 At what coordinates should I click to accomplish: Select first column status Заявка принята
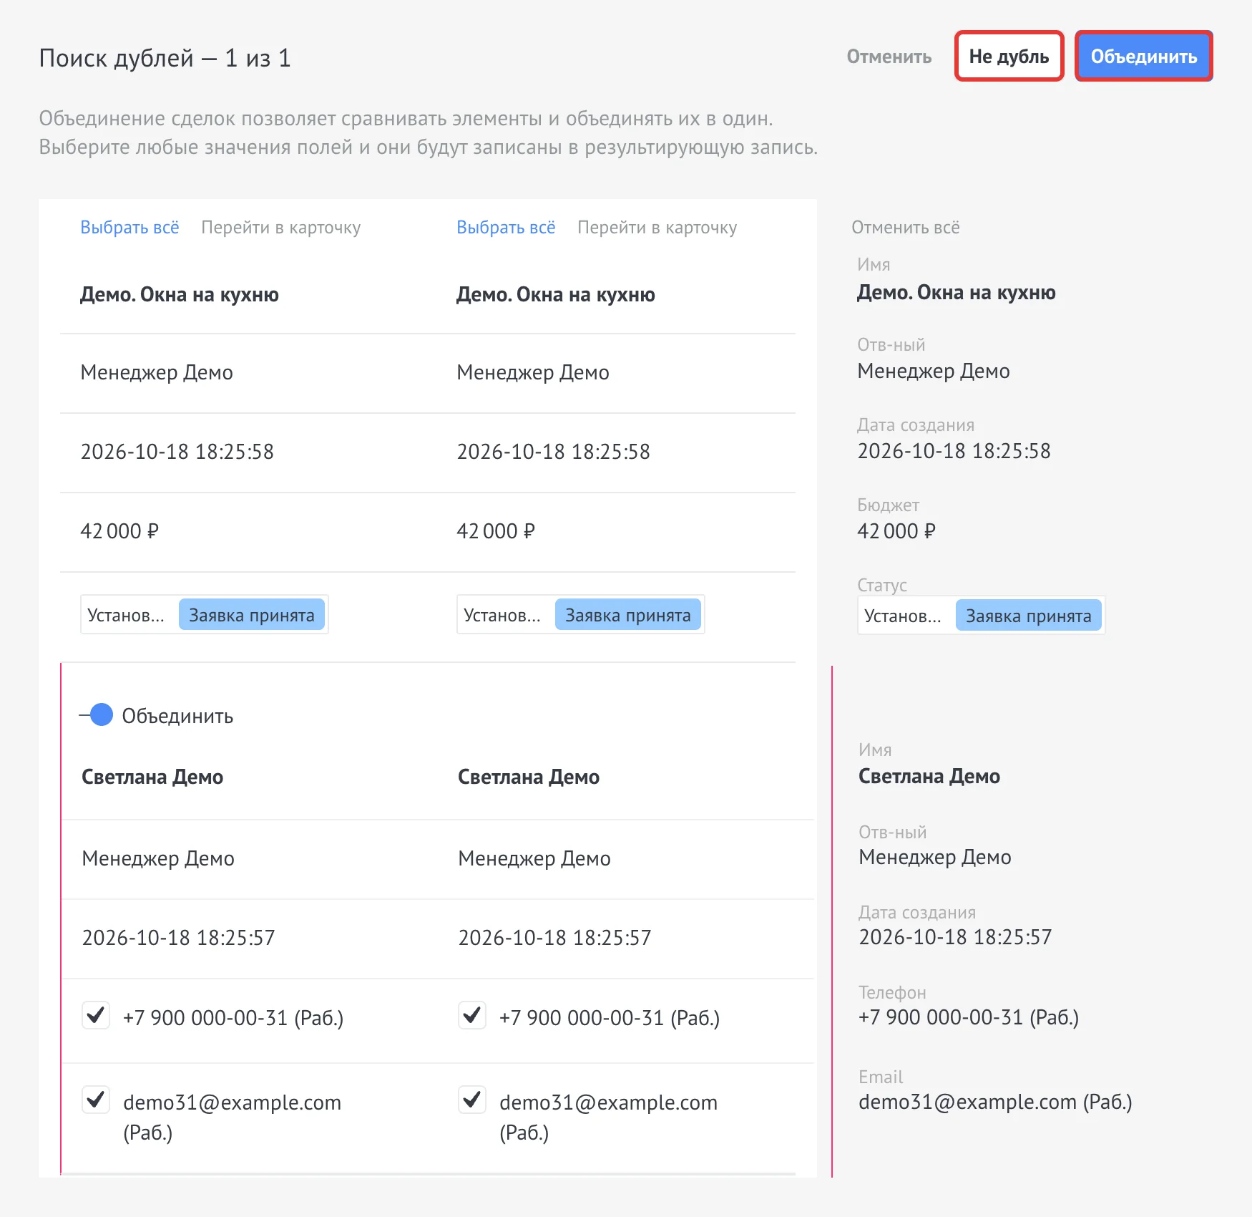(251, 615)
